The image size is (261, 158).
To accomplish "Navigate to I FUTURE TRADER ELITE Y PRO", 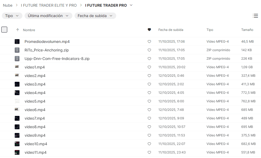I will 49,5.
